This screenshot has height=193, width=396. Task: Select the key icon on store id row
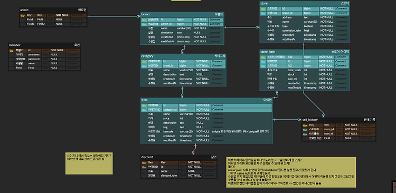click(263, 9)
